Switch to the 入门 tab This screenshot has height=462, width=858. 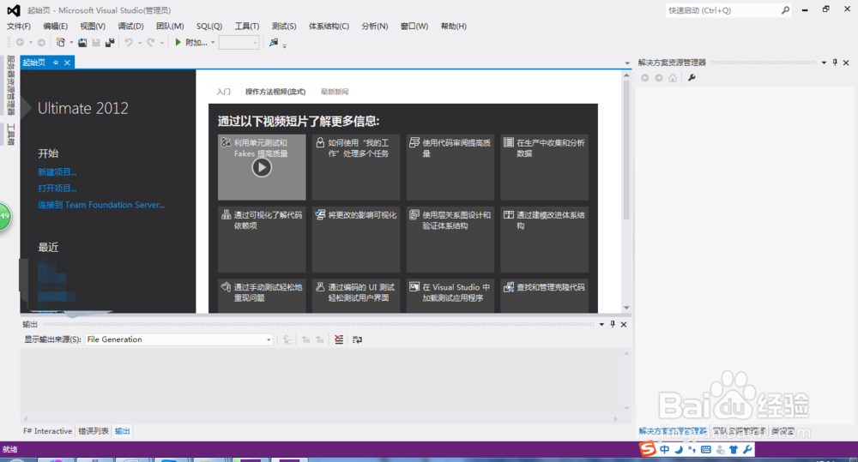click(223, 92)
